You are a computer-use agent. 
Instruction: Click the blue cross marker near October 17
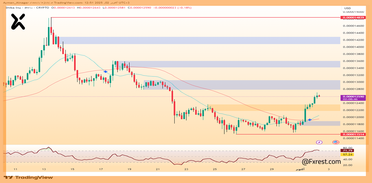pos(106,71)
